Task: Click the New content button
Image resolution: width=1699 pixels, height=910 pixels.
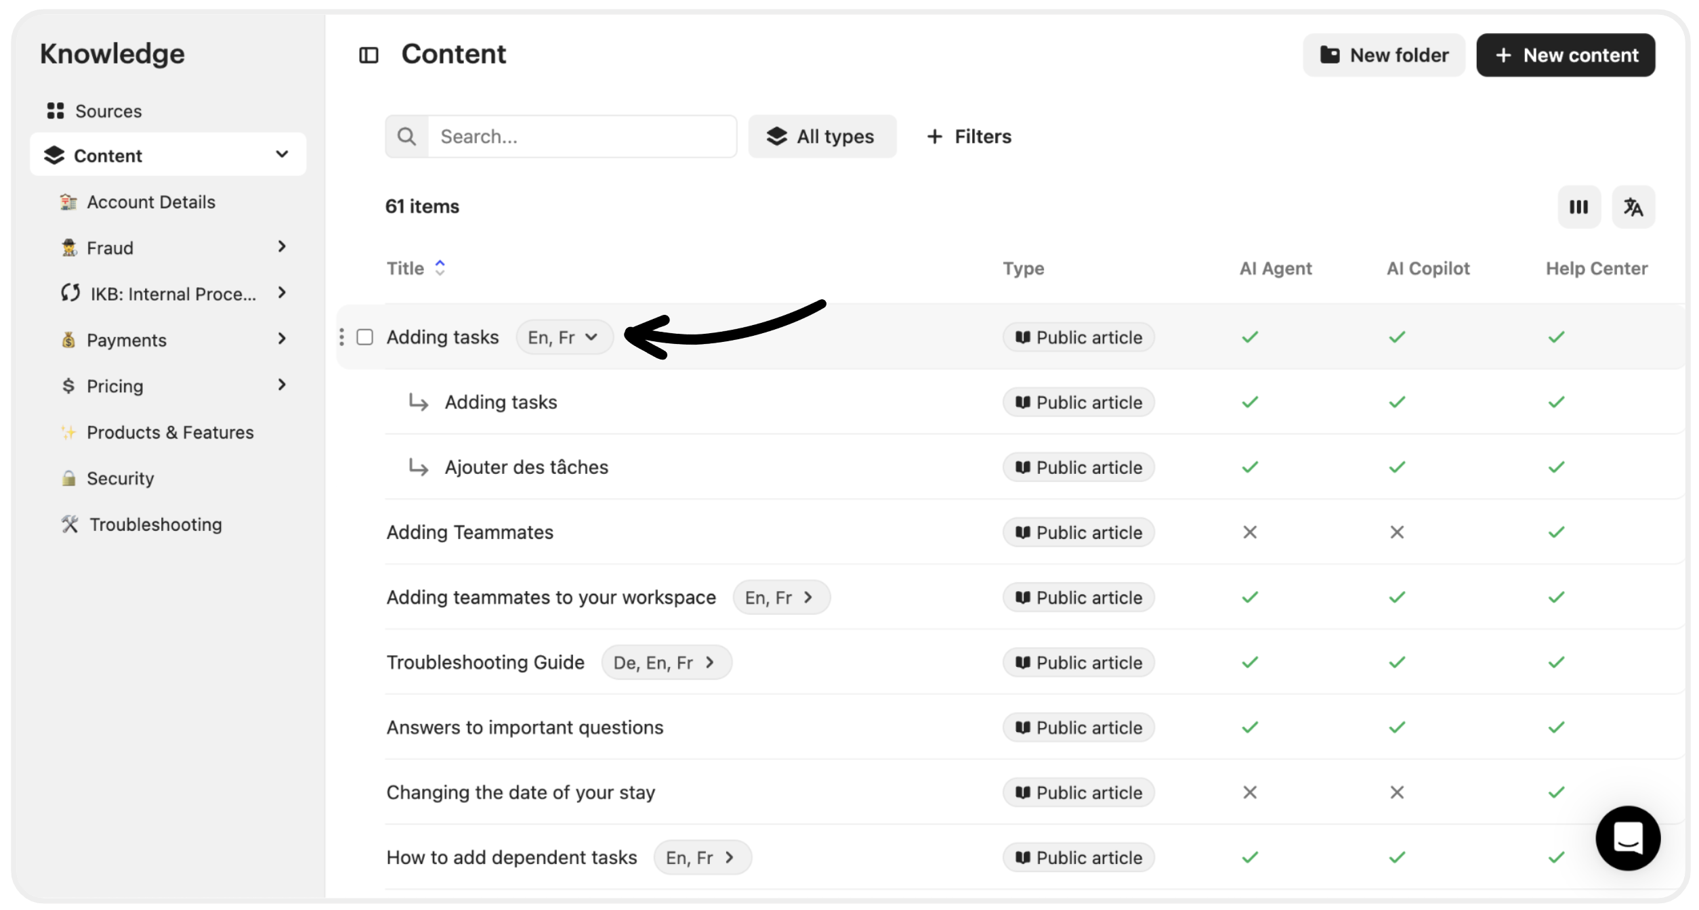Action: click(x=1565, y=56)
